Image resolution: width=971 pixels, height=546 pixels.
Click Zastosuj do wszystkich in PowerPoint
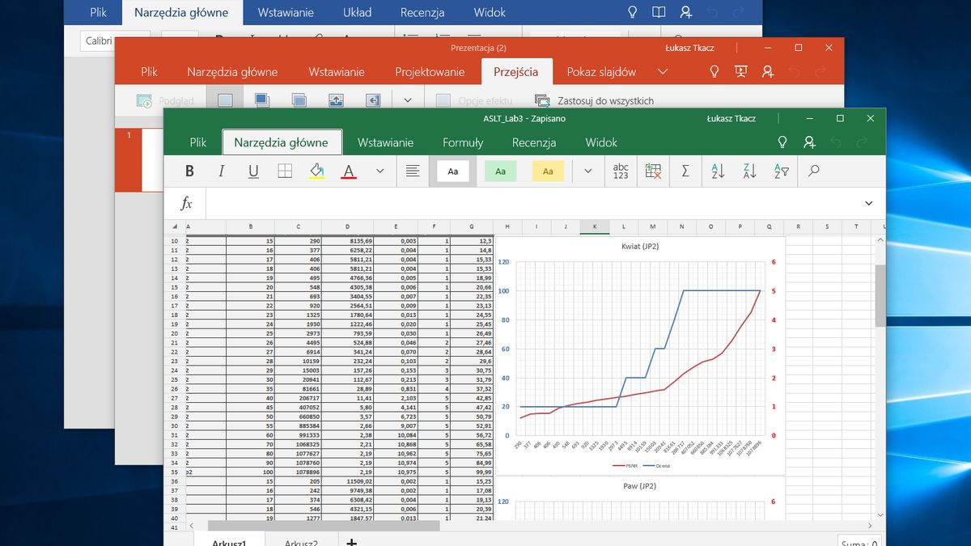[595, 101]
